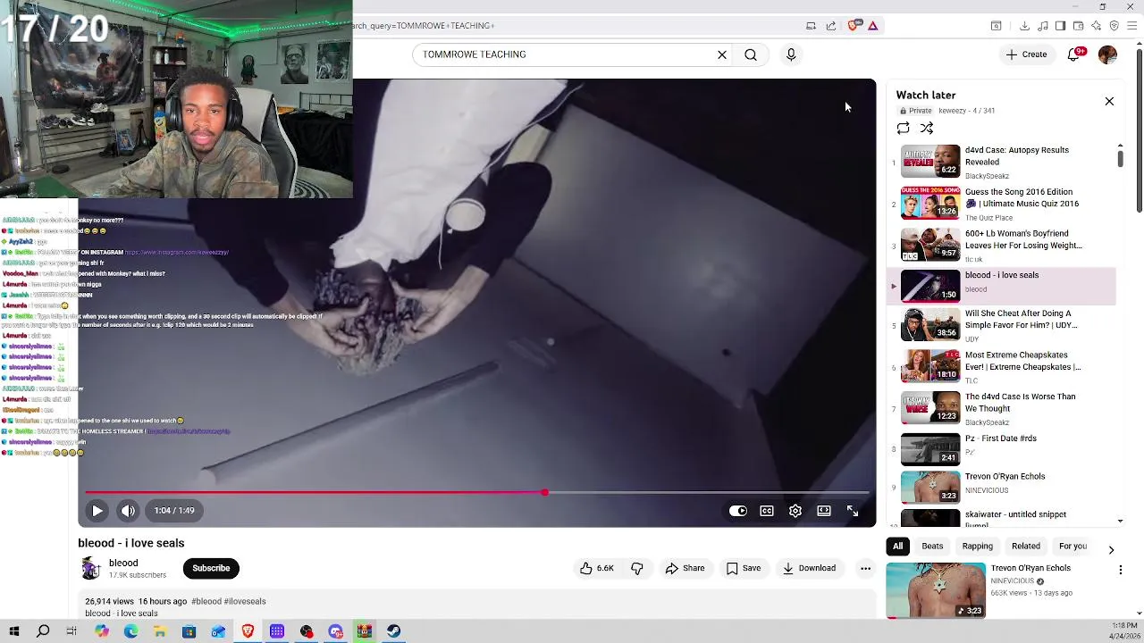This screenshot has width=1144, height=643.
Task: Open File Explorer from taskbar
Action: 160,631
